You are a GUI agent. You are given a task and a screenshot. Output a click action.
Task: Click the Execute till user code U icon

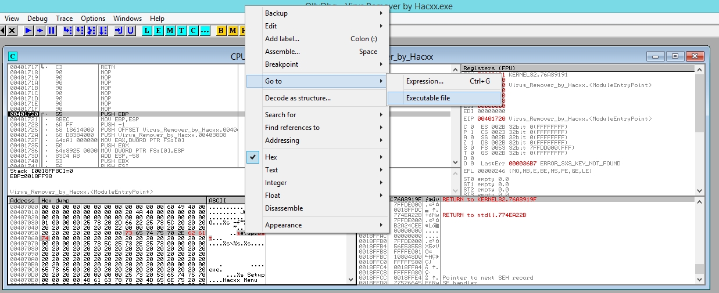(x=130, y=30)
